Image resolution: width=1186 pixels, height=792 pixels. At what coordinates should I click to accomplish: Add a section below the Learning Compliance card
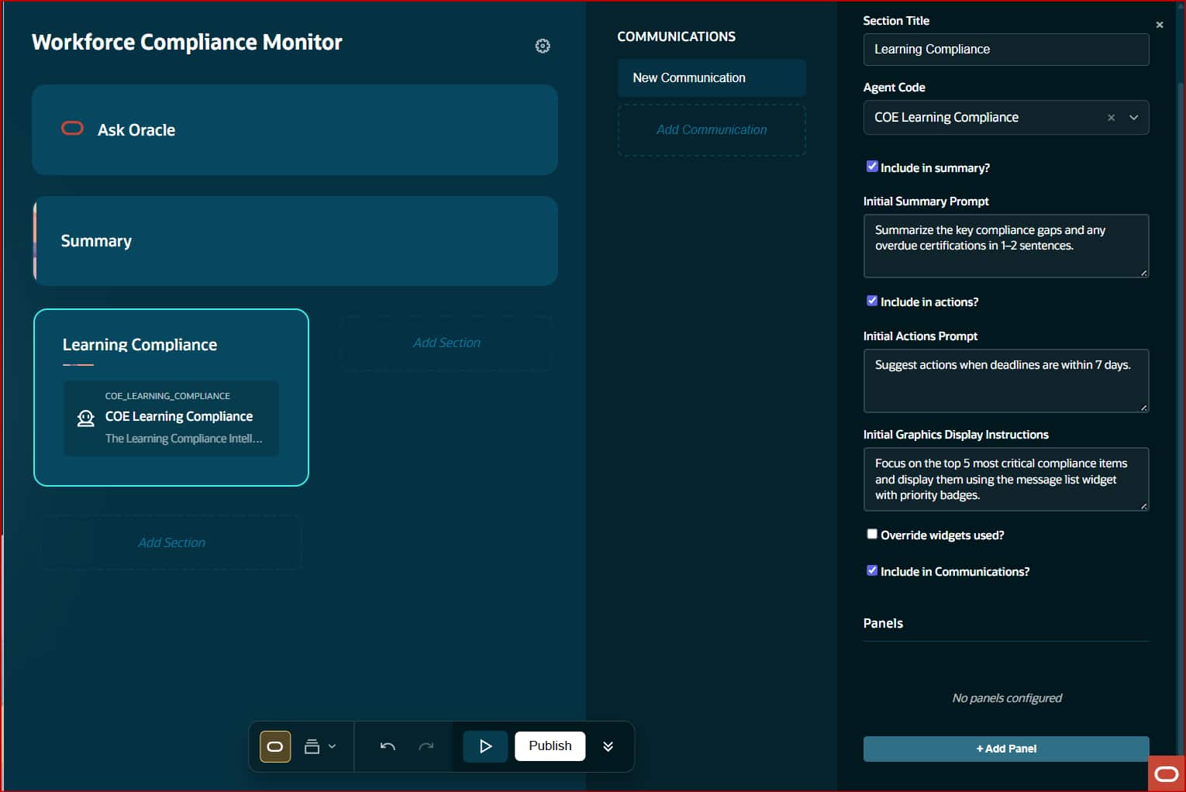[171, 542]
